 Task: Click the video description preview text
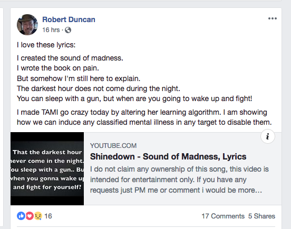tap(179, 180)
